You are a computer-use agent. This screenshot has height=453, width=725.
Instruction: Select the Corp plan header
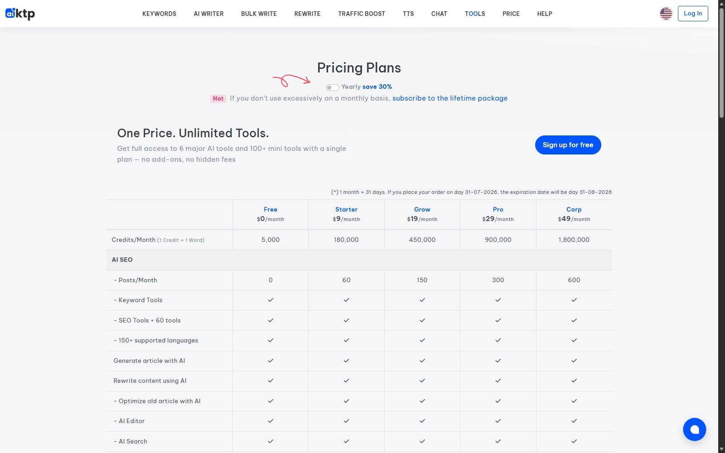click(x=574, y=209)
